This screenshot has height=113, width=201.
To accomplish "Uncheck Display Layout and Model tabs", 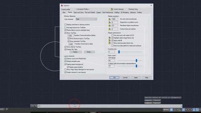I will click(65, 59).
